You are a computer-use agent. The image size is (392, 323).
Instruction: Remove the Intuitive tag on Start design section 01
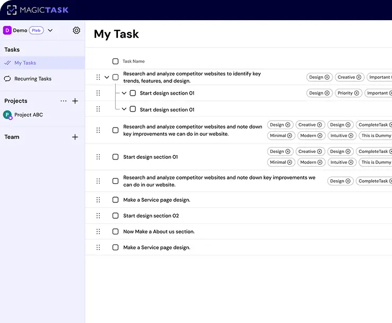click(x=351, y=163)
